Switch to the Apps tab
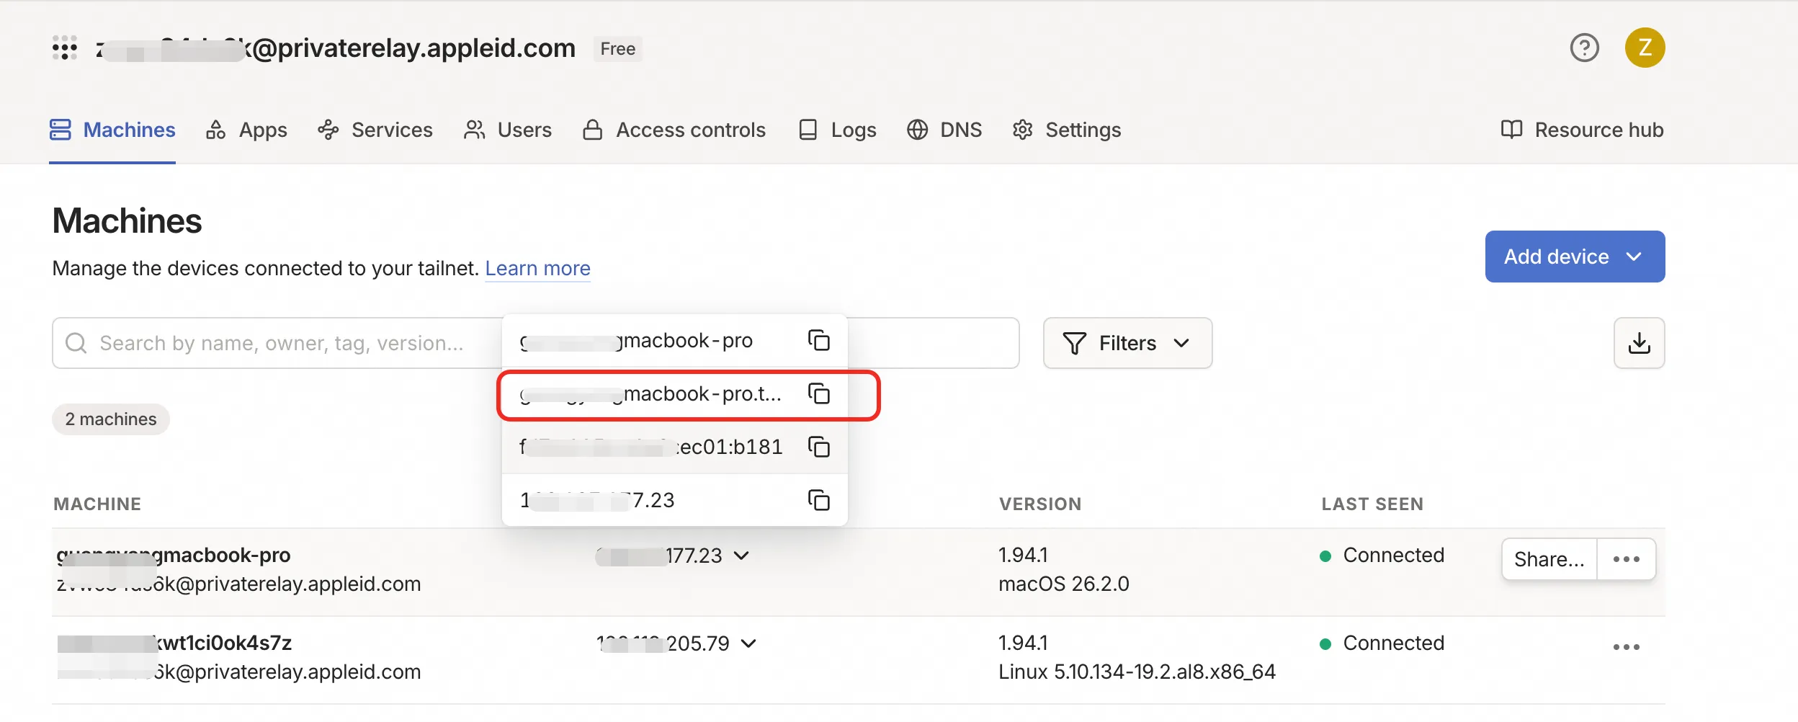Screen dimensions: 1798x722 pos(246,130)
